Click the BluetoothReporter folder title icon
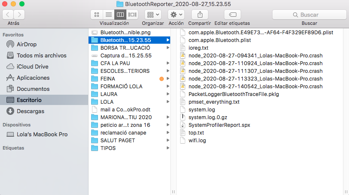The image size is (349, 195). [120, 4]
